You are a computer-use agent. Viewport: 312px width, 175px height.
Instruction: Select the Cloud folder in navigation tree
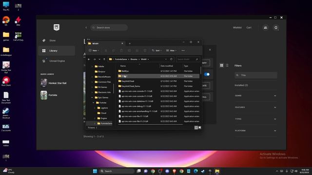point(103,113)
